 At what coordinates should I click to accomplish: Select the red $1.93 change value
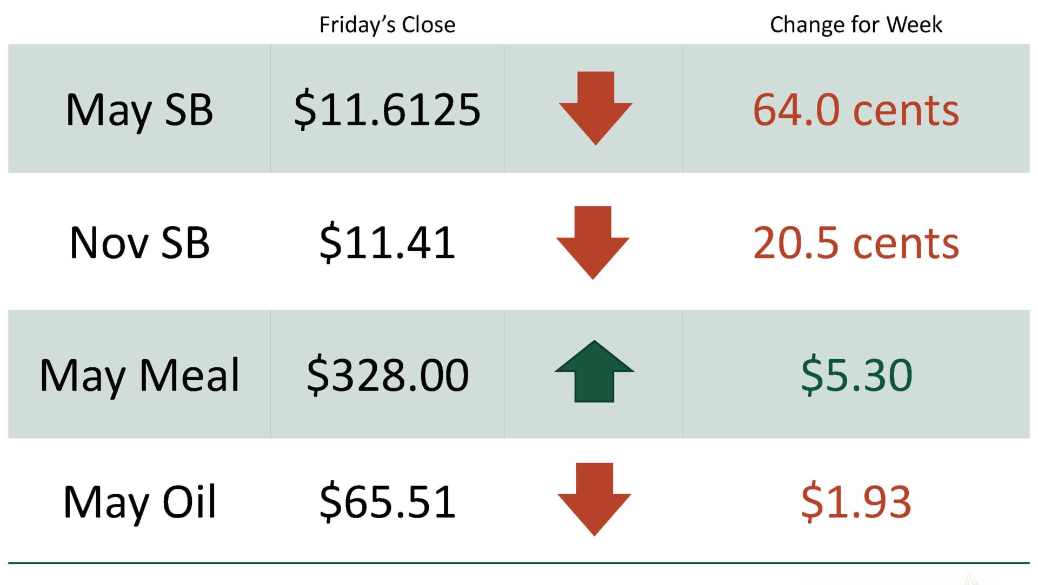pyautogui.click(x=856, y=502)
